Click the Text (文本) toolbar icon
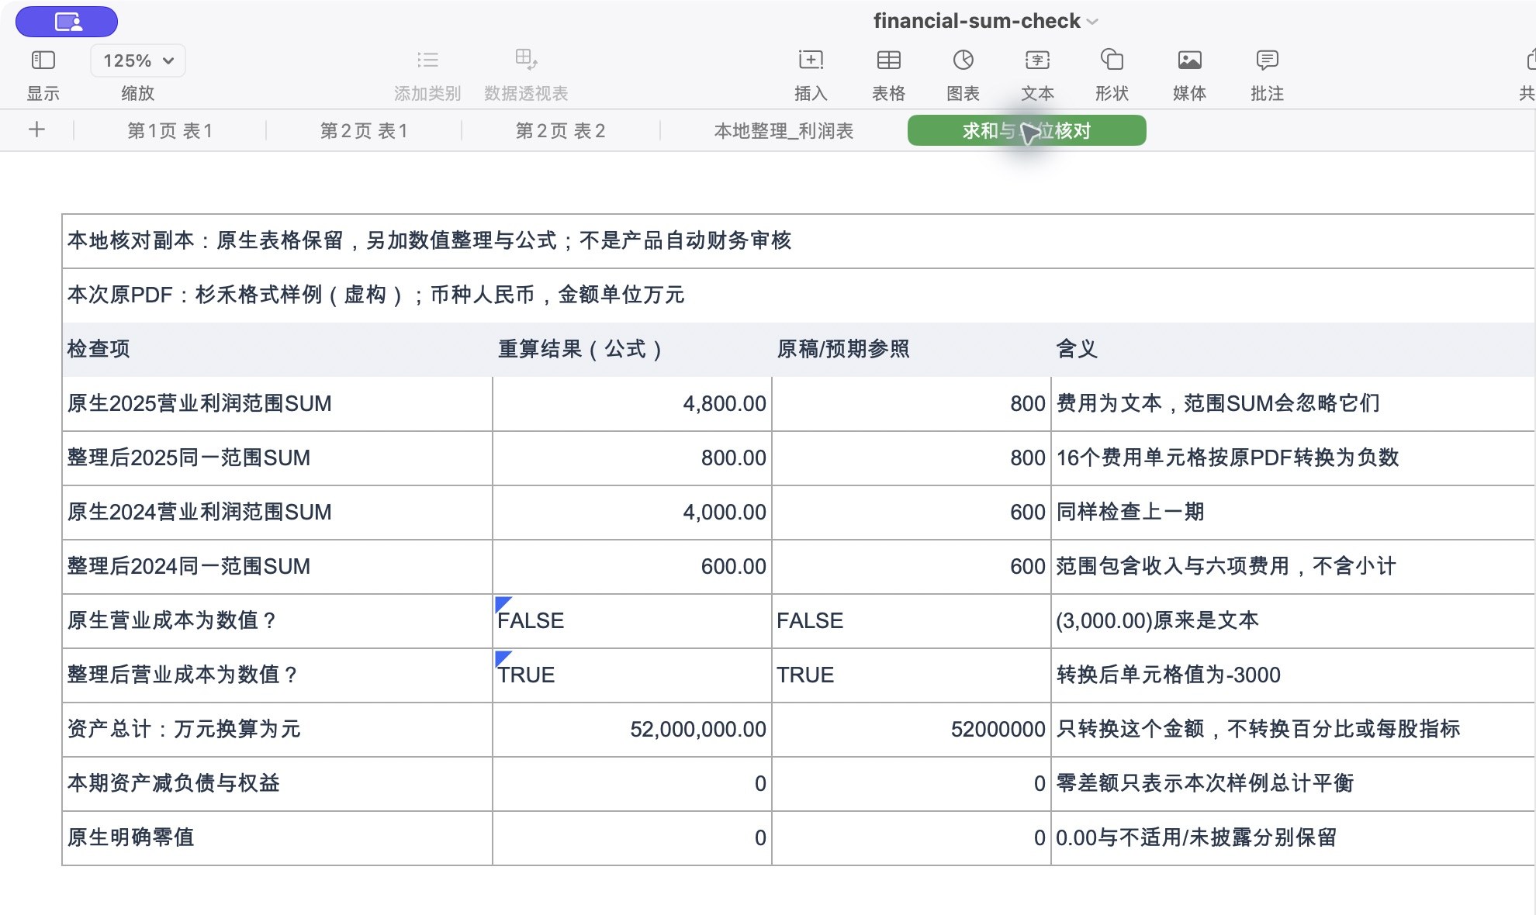 click(1037, 60)
